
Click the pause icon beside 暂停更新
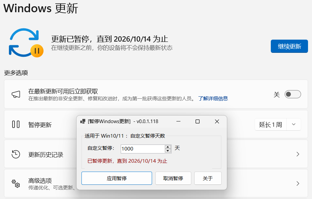(16, 124)
